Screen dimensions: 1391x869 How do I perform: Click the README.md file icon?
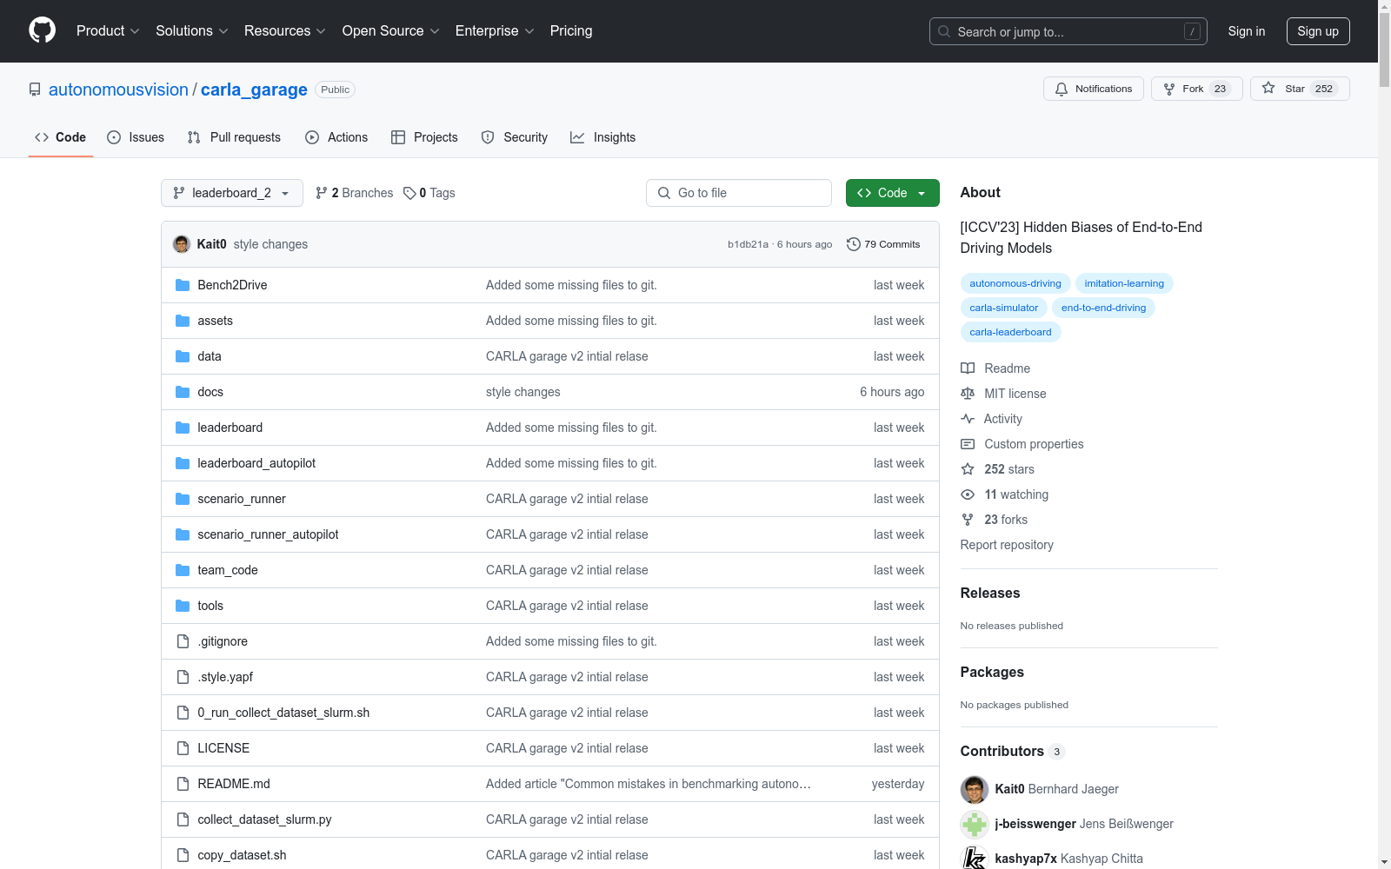[x=183, y=784]
